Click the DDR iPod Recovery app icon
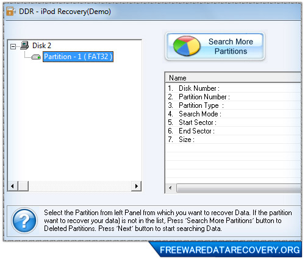 [x=11, y=11]
